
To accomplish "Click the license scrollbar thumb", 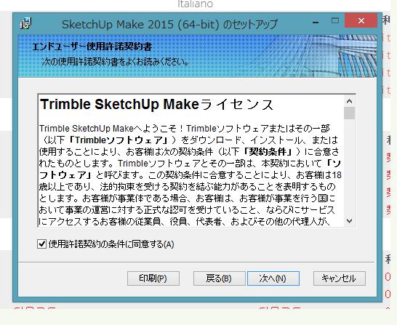I will coord(350,113).
